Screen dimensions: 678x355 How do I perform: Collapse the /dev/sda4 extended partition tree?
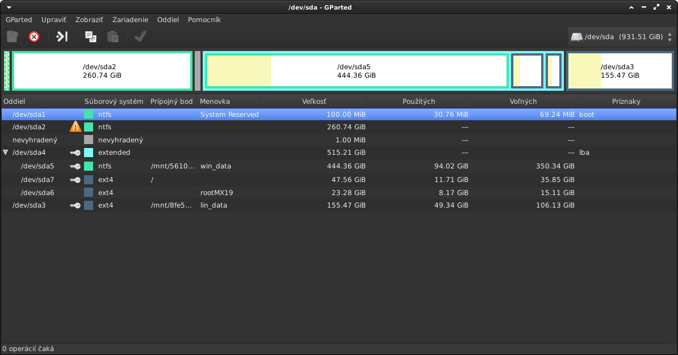coord(6,153)
